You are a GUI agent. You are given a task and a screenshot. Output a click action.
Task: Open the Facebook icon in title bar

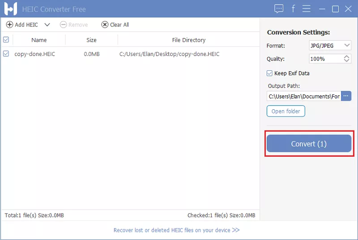[x=293, y=9]
